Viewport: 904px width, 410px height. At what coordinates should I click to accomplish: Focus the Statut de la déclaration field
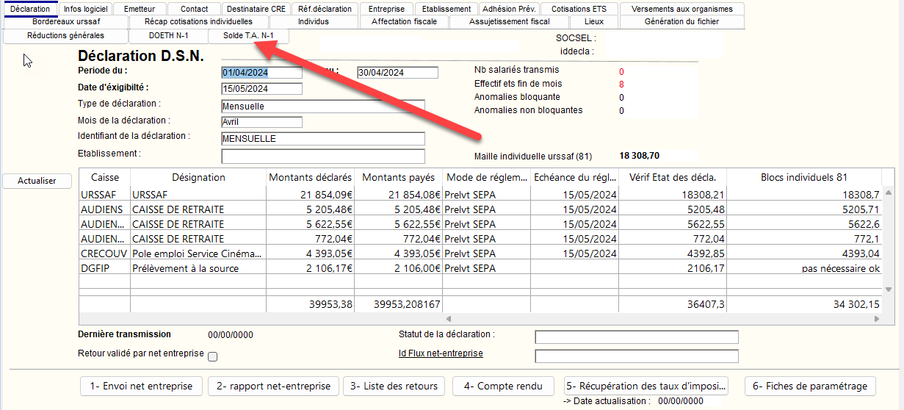pos(636,337)
